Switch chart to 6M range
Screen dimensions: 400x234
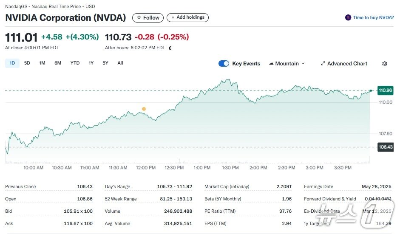point(58,63)
